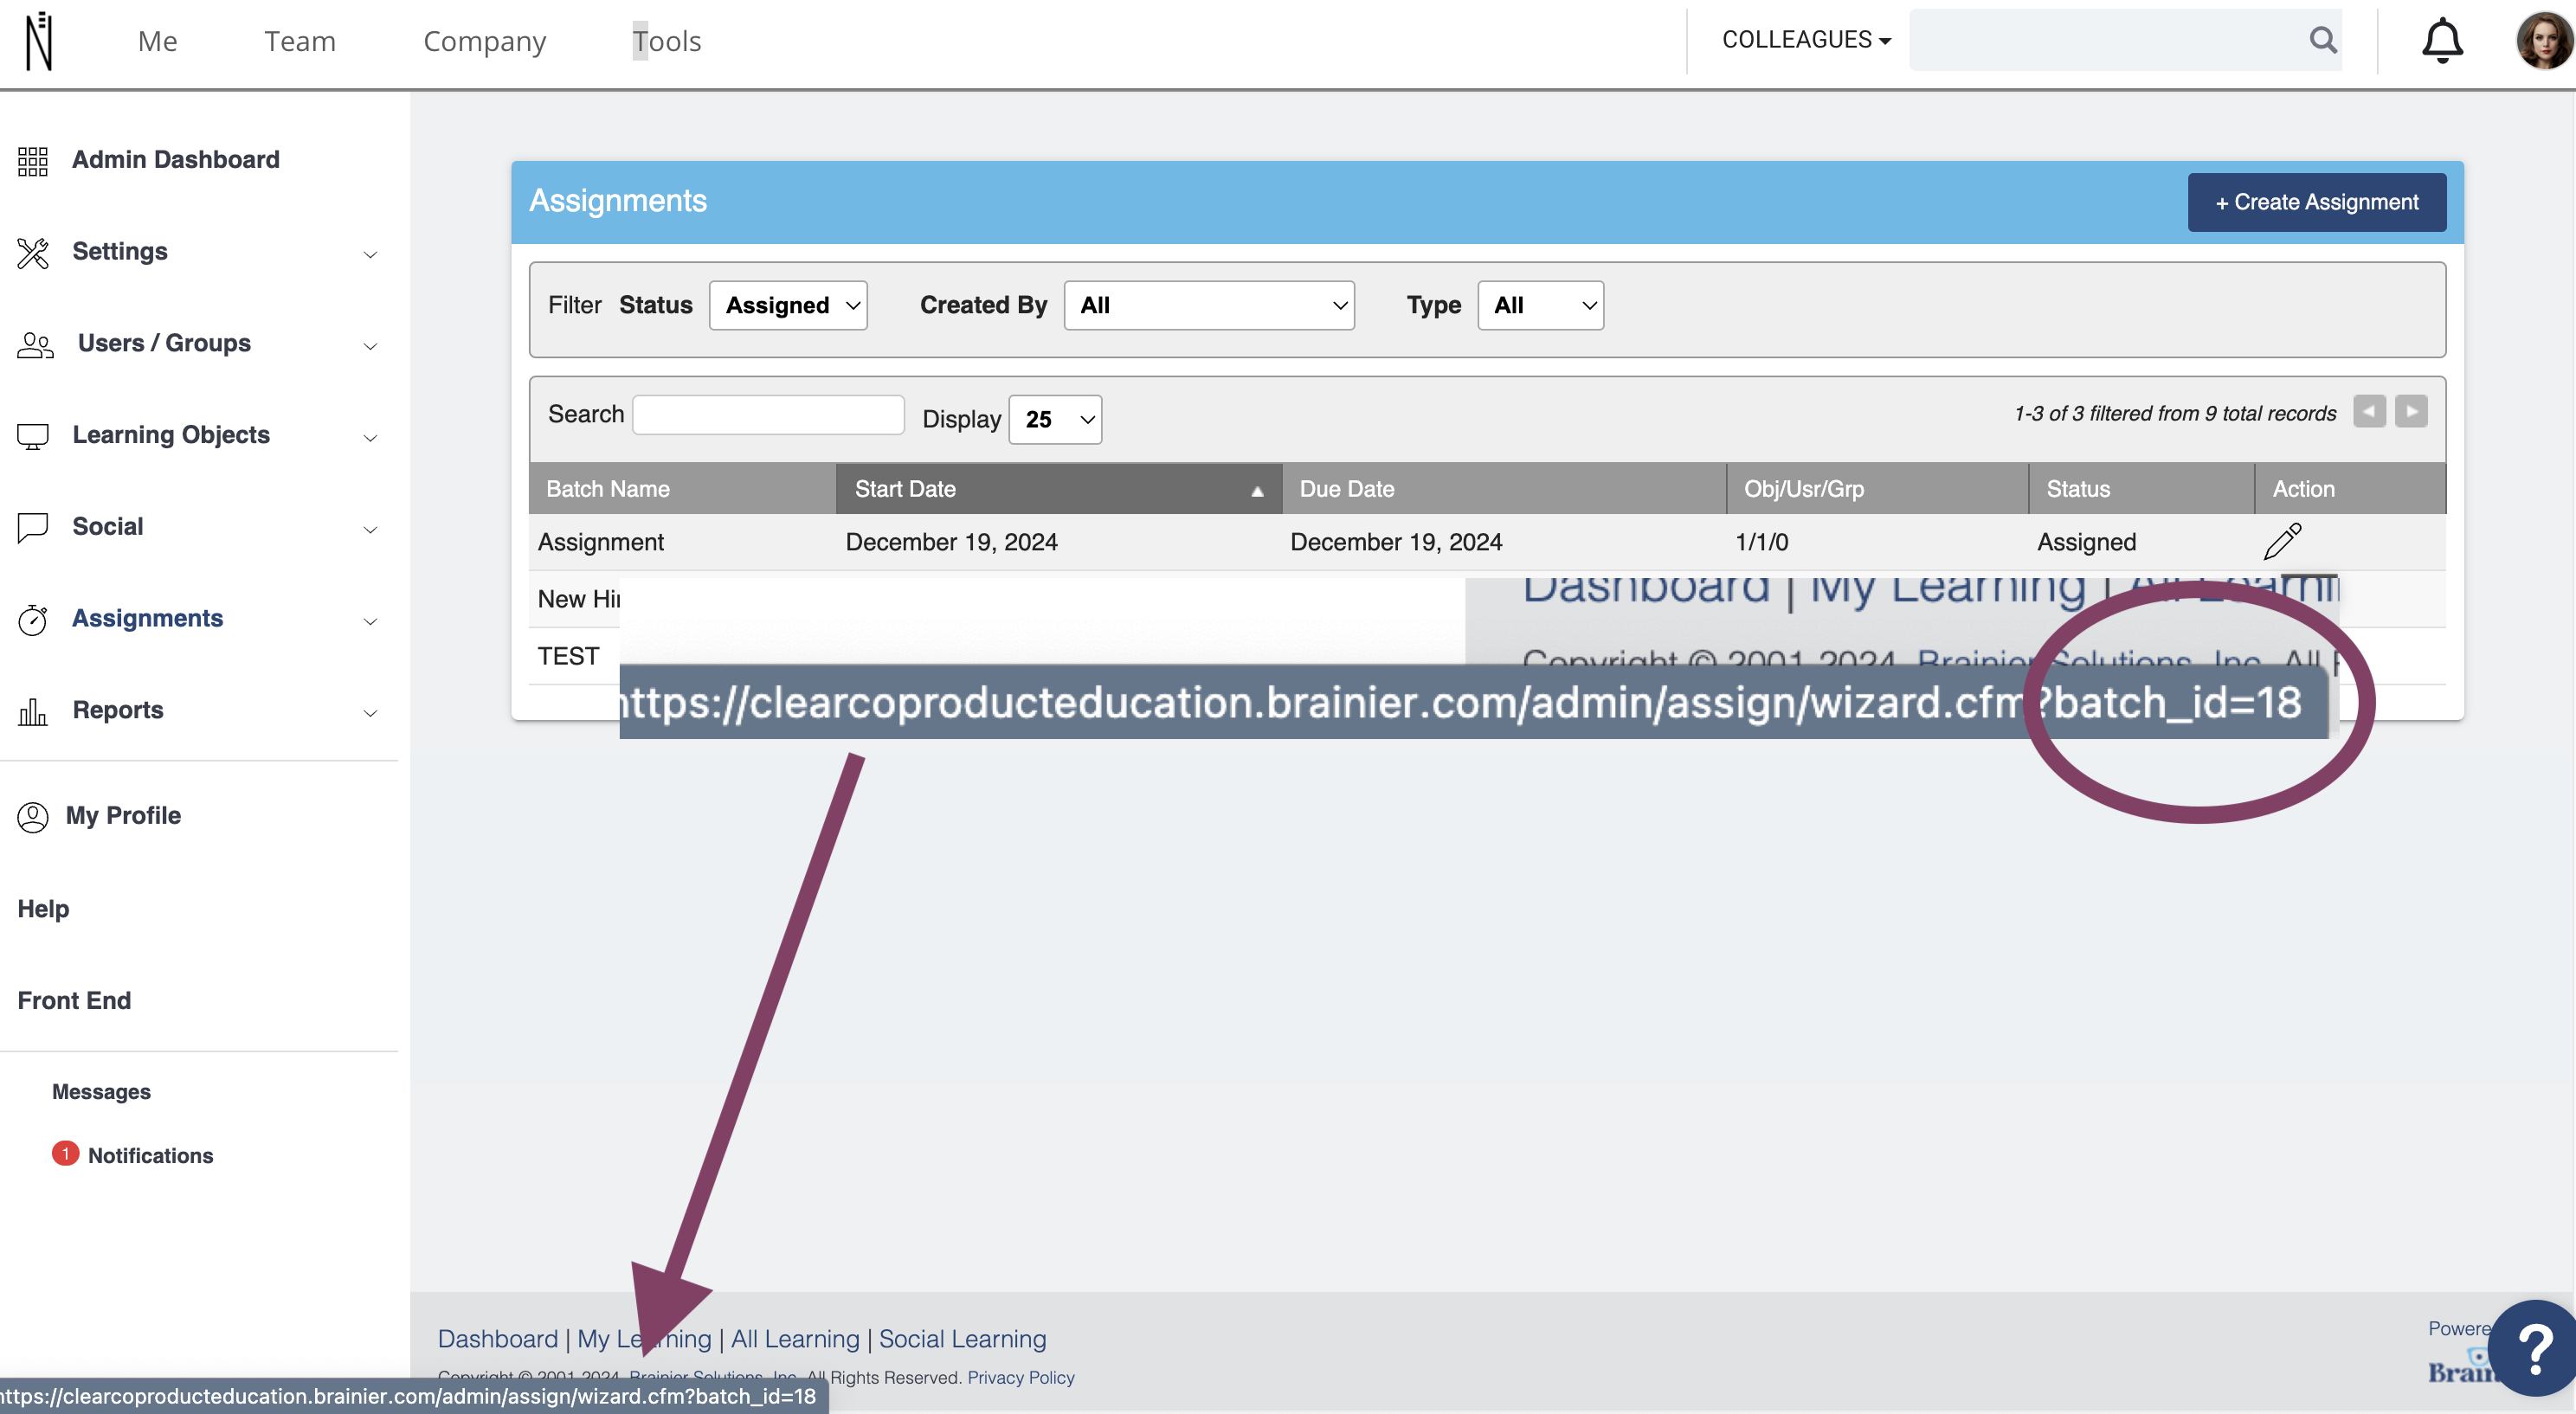This screenshot has height=1414, width=2576.
Task: Click the Dashboard footer link
Action: [498, 1339]
